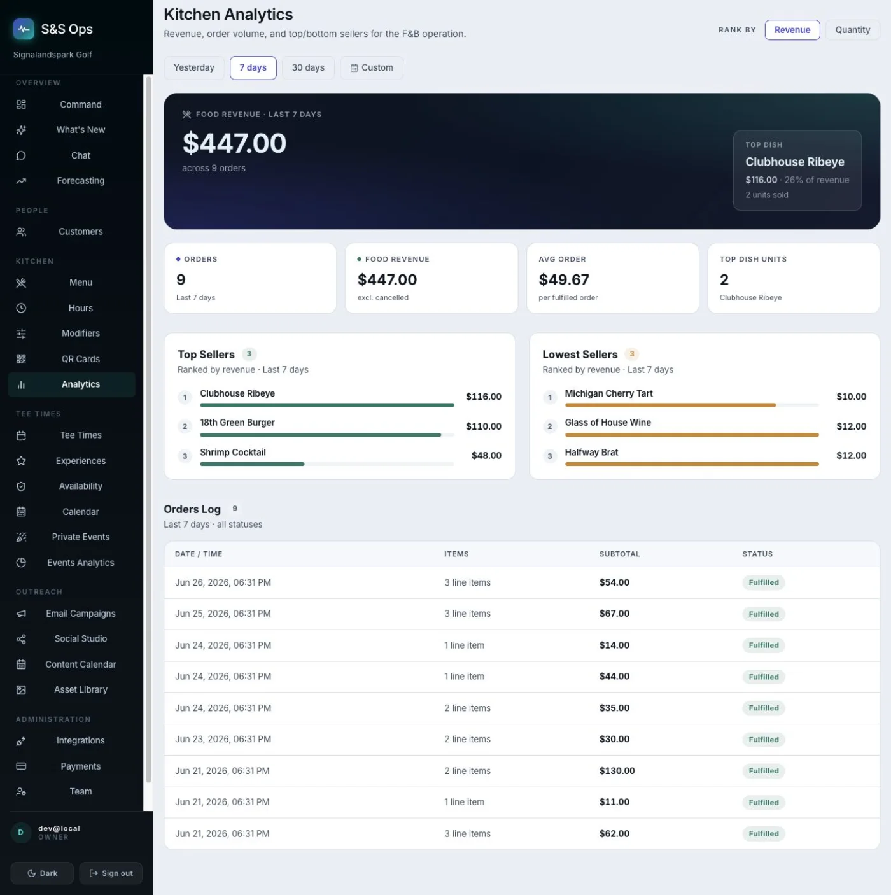The image size is (891, 895).
Task: Click the Sign out button
Action: click(111, 873)
